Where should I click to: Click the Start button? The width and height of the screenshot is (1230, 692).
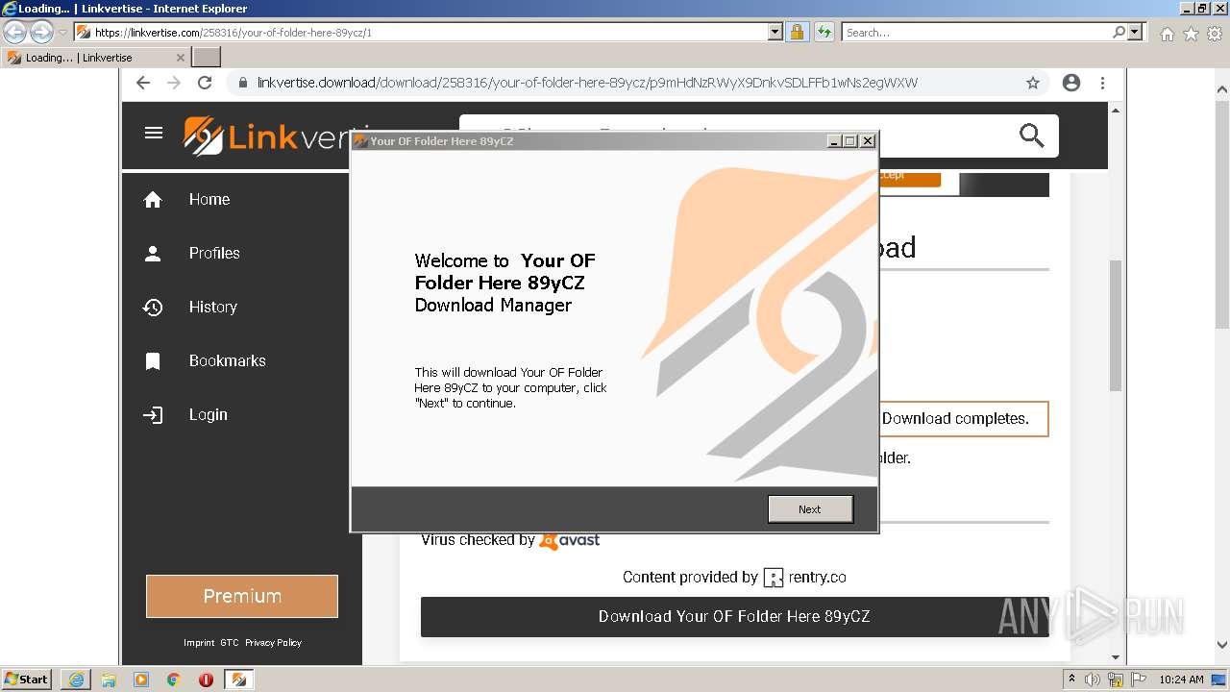27,680
